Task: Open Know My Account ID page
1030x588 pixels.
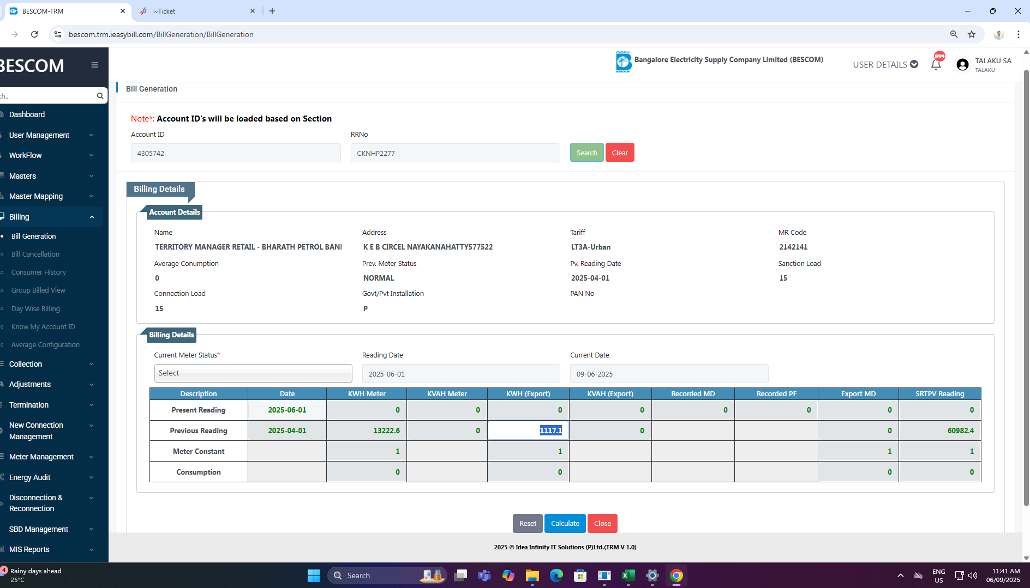Action: pyautogui.click(x=43, y=326)
